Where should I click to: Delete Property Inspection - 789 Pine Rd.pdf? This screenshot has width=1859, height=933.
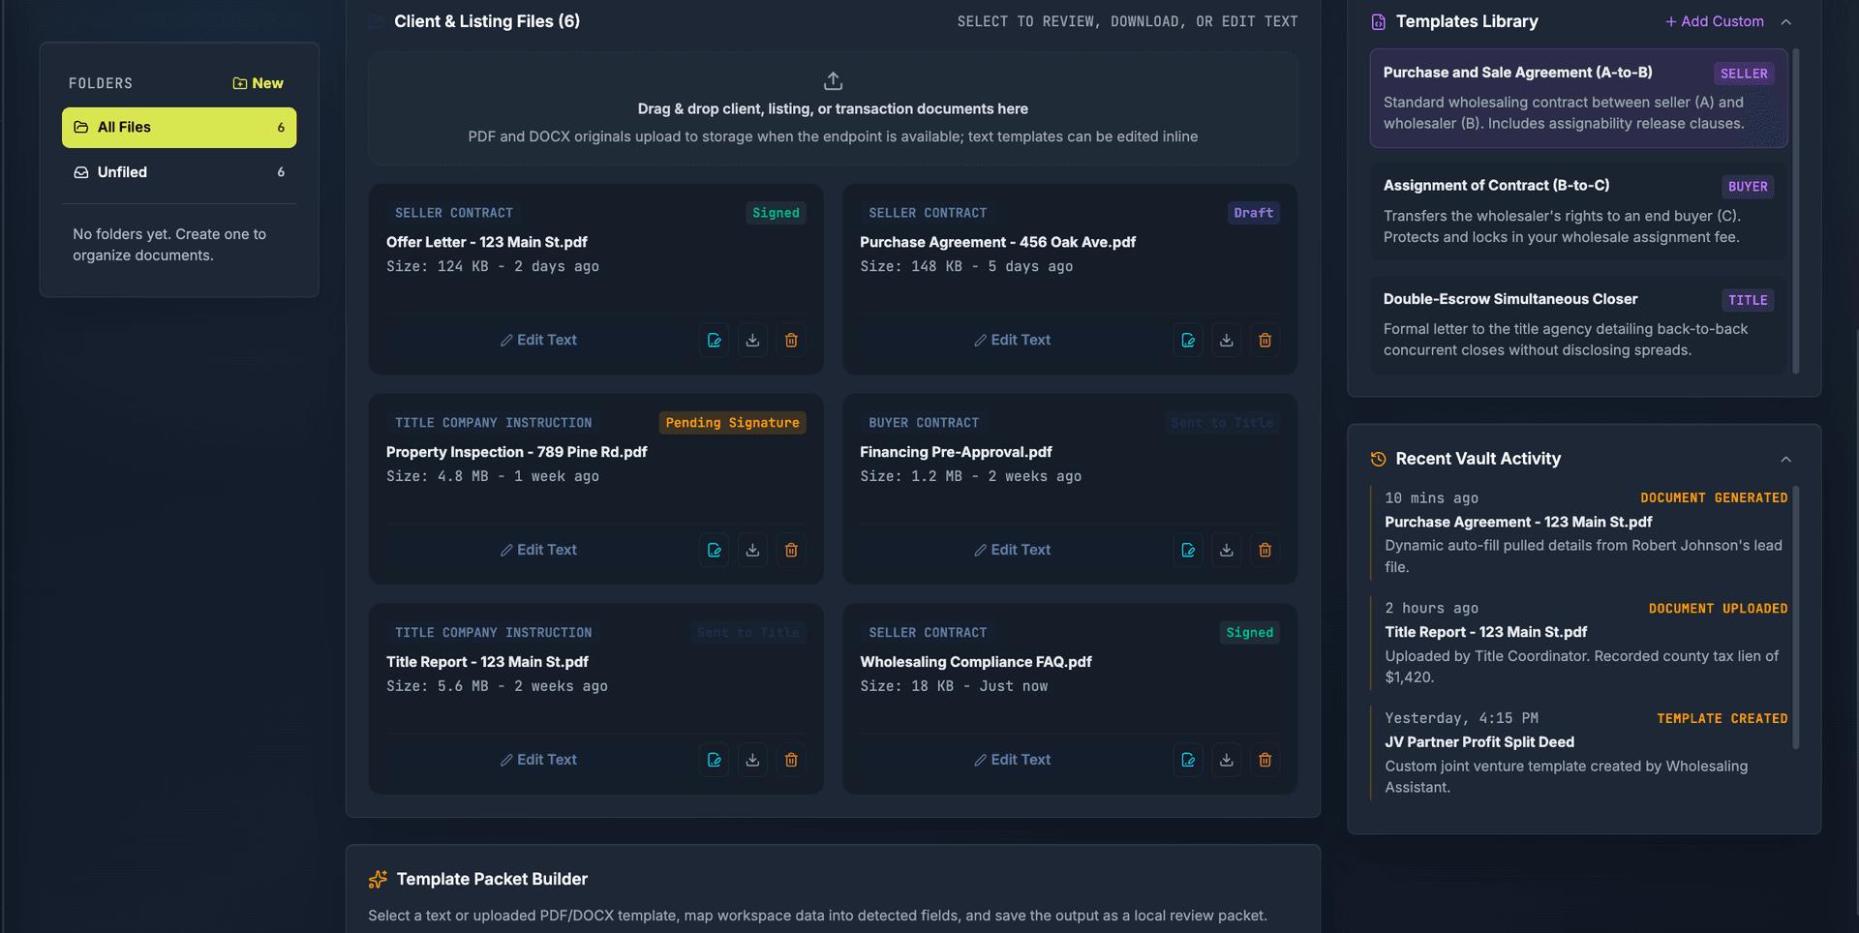pyautogui.click(x=791, y=550)
